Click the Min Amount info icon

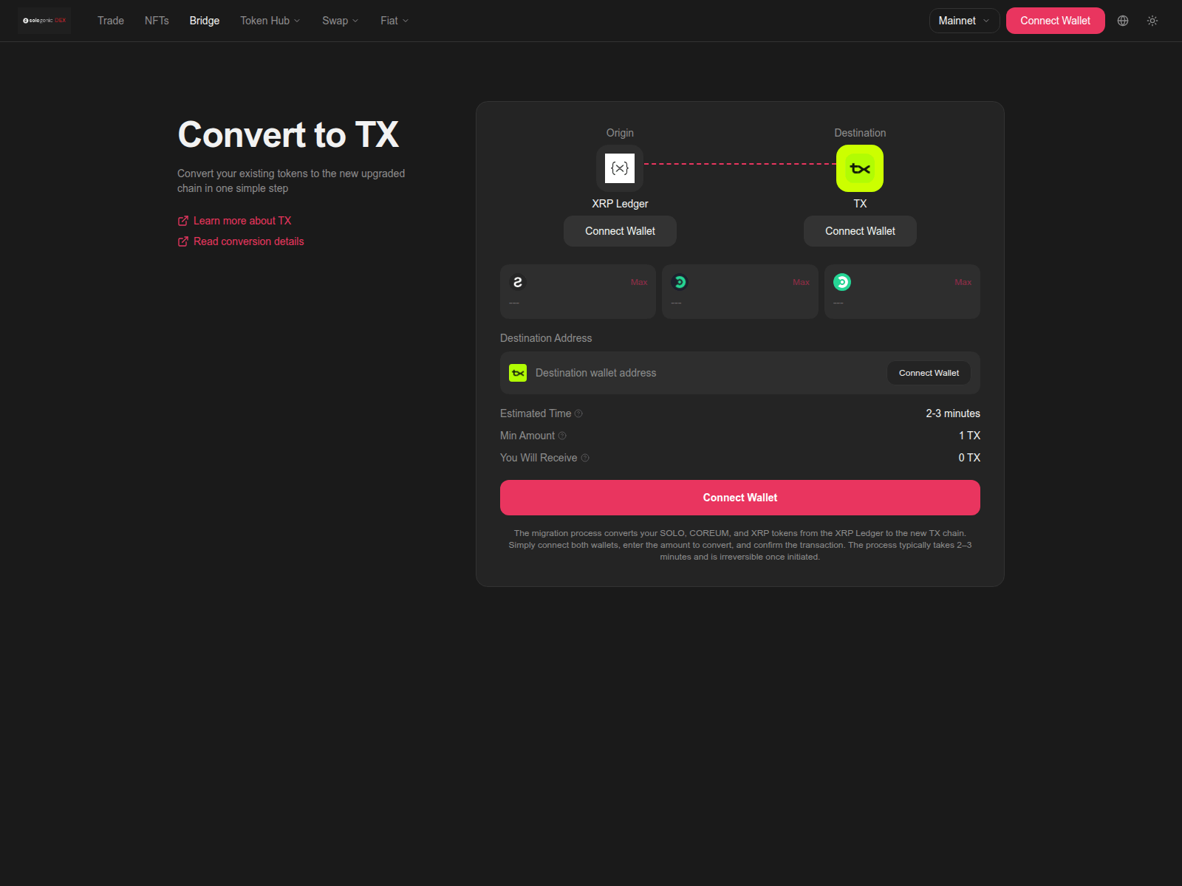562,436
